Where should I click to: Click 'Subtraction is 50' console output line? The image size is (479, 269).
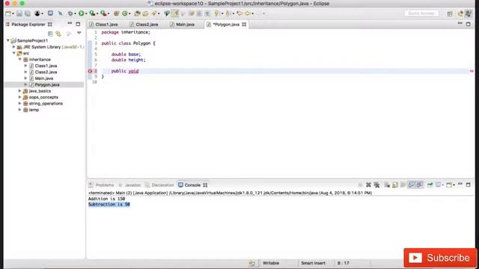[x=109, y=204]
